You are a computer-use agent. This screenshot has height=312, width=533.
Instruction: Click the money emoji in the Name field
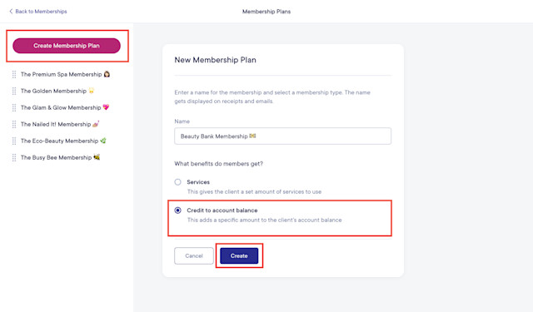coord(252,136)
